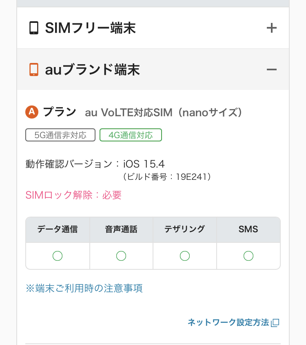Click the pink SIMロック解除：必要 text
The image size is (306, 345).
click(x=73, y=195)
